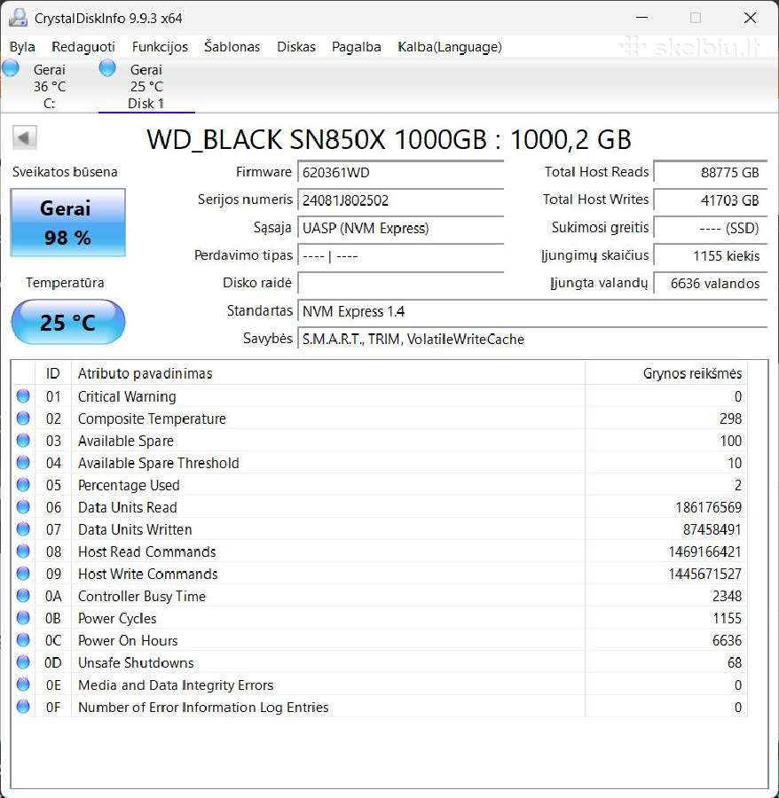Click the status orb for Percentage Used
The width and height of the screenshot is (779, 798).
click(23, 484)
